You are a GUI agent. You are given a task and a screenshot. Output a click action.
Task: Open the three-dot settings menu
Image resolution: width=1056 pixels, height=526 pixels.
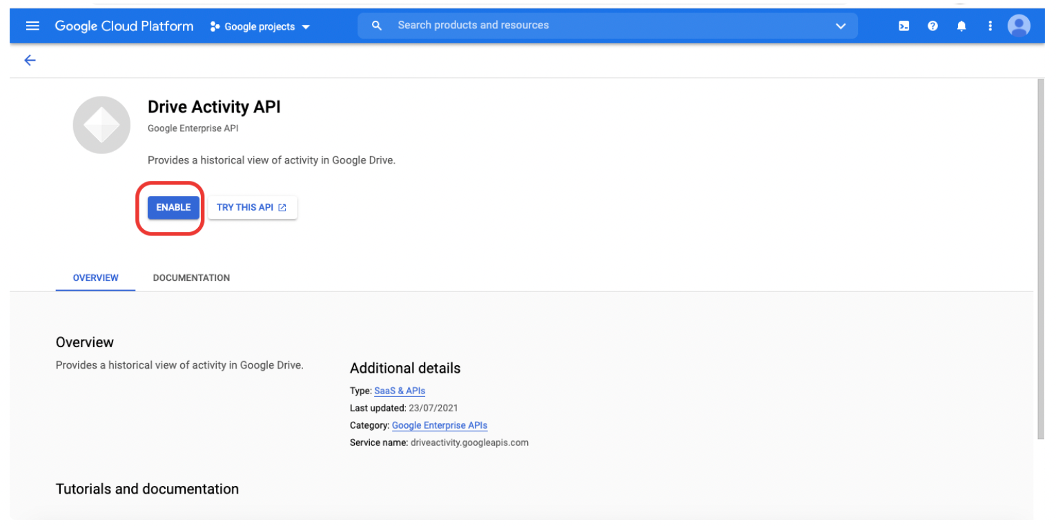click(990, 26)
